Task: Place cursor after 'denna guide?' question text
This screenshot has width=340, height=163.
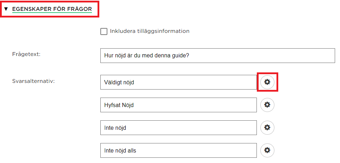Action: 189,56
